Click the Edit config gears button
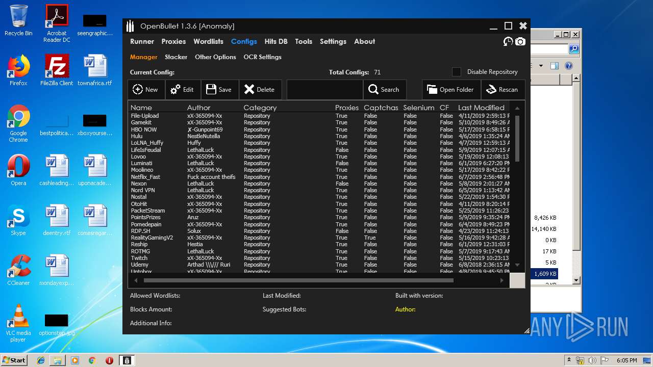The image size is (653, 367). pos(183,89)
